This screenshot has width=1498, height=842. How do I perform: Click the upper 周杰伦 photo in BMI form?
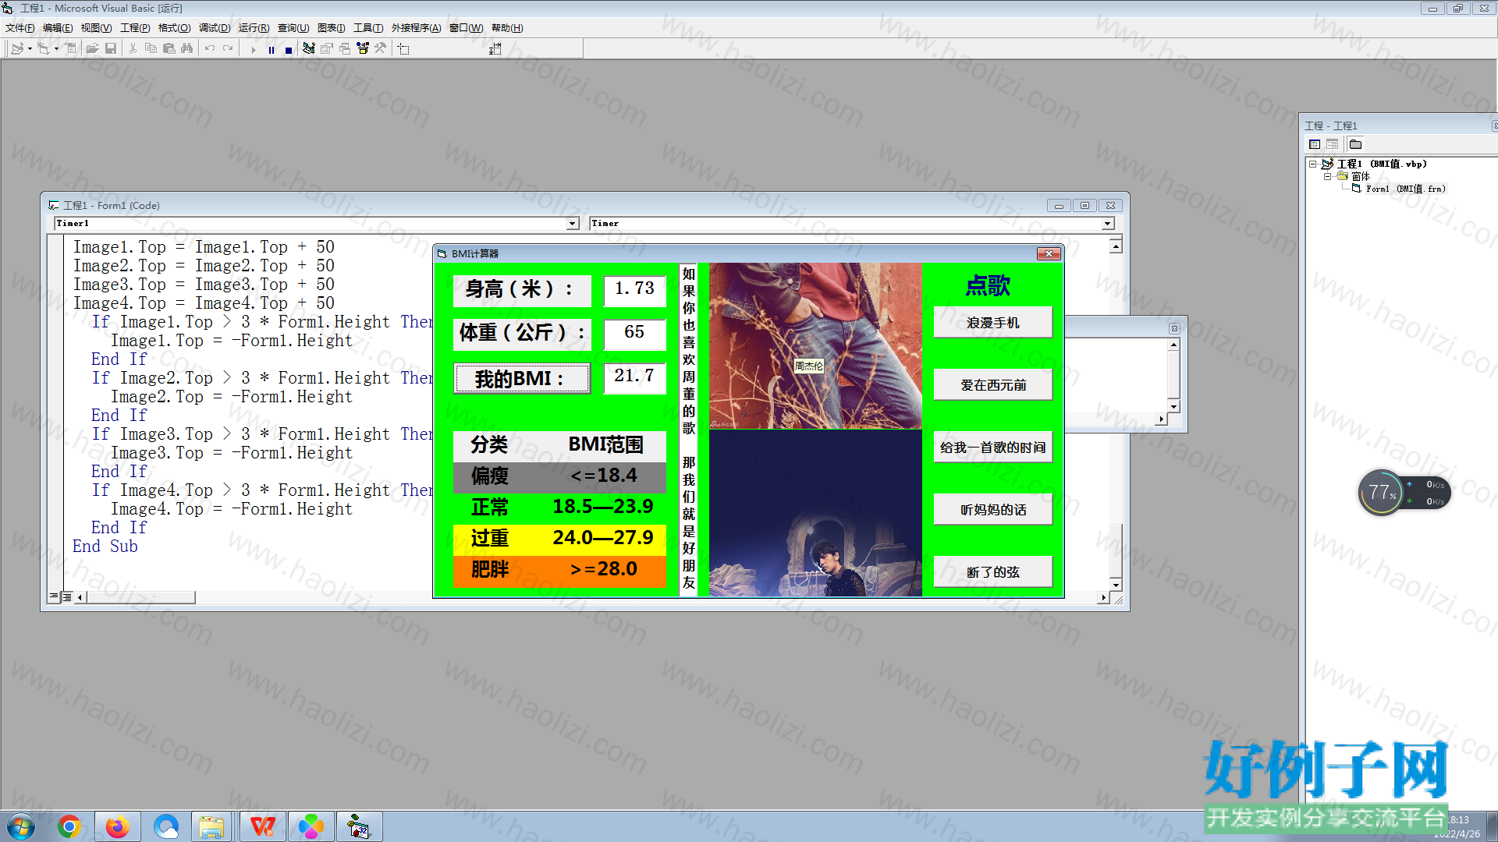(x=815, y=346)
